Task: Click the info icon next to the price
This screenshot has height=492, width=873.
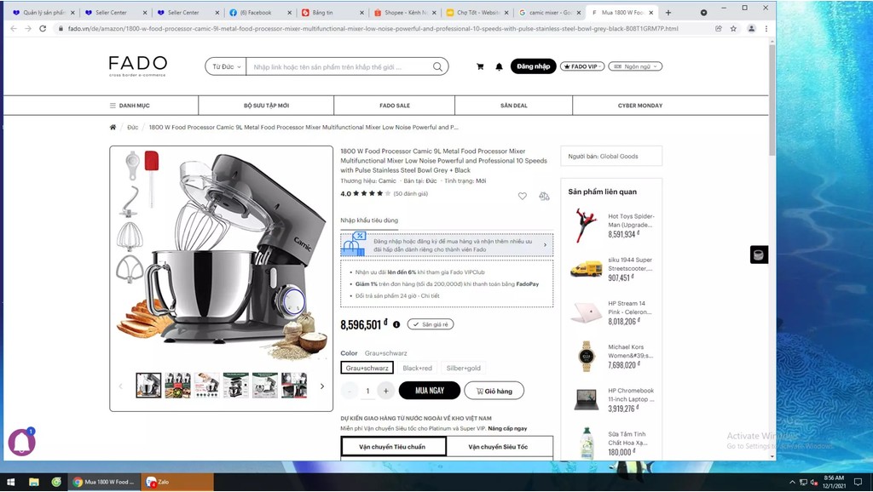Action: click(396, 324)
